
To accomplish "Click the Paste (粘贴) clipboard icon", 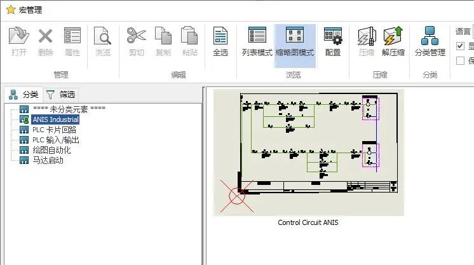I will [x=189, y=36].
